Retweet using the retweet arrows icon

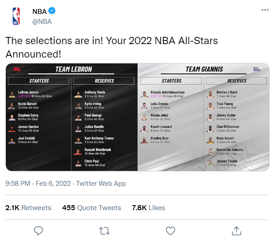pos(104,230)
